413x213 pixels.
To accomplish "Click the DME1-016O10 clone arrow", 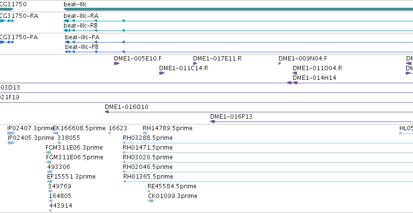I will pyautogui.click(x=107, y=112).
